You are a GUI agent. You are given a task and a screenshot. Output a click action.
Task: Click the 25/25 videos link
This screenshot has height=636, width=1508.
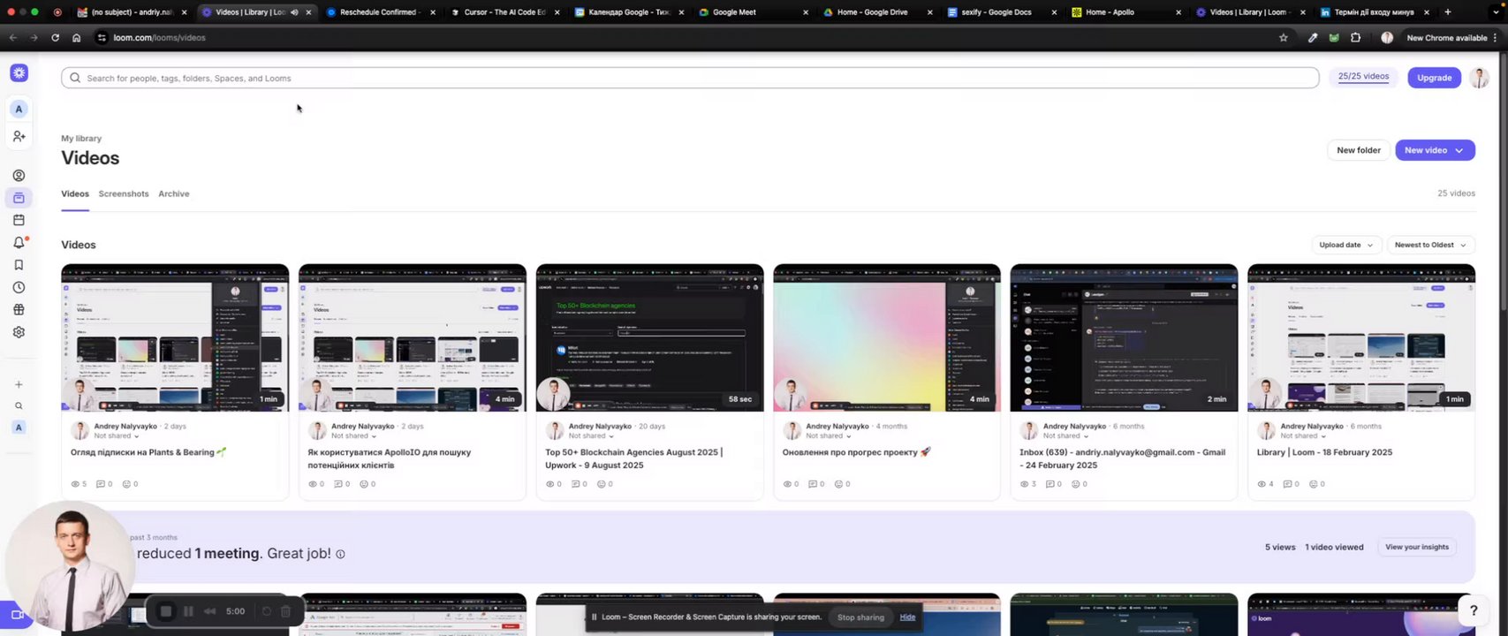[x=1363, y=77]
